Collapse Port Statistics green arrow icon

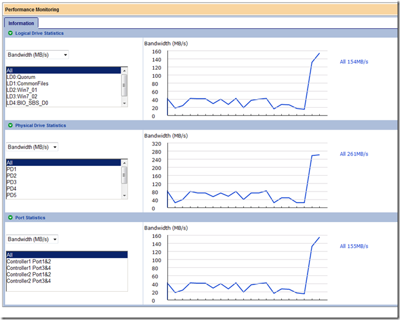click(x=10, y=218)
